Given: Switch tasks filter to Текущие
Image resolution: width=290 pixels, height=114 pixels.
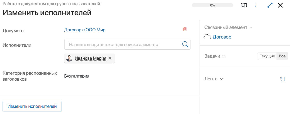Looking at the screenshot, I should (267, 56).
